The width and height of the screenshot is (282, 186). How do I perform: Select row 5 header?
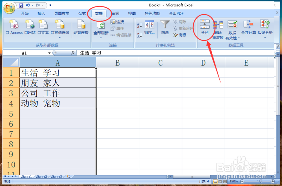[11, 114]
